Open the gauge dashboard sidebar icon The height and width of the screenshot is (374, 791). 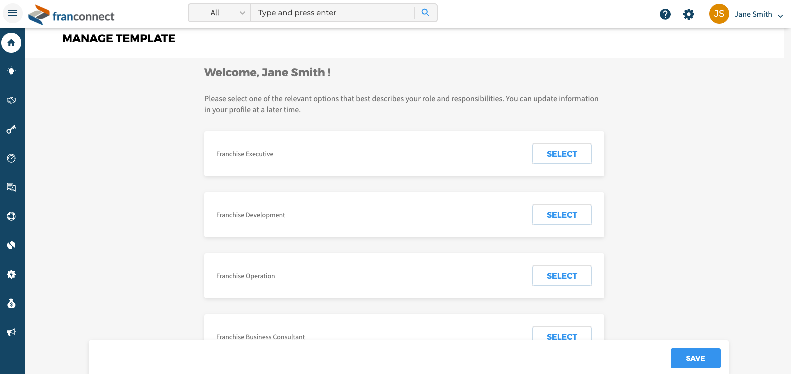(x=11, y=158)
